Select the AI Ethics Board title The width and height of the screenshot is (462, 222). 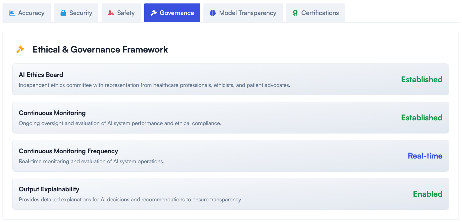coord(41,75)
